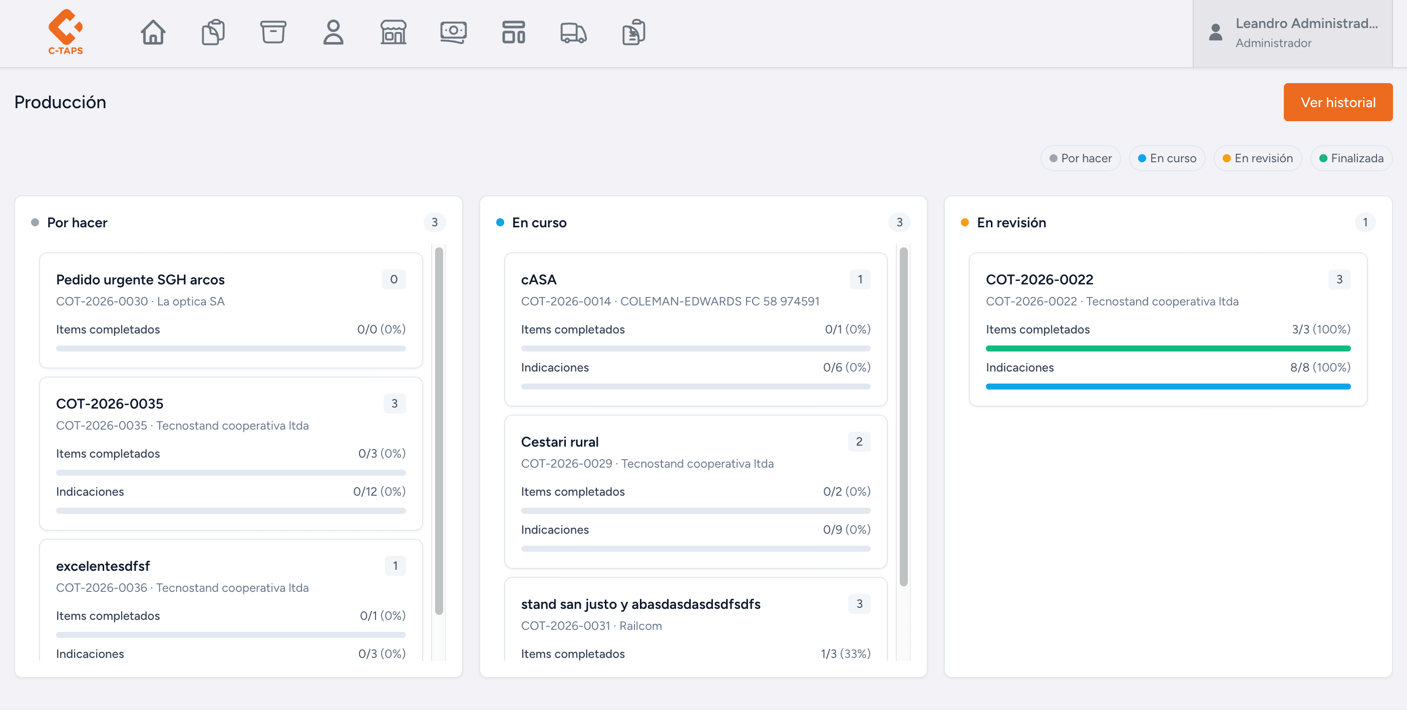The width and height of the screenshot is (1407, 716).
Task: Click the bucket inventory icon
Action: pos(273,33)
